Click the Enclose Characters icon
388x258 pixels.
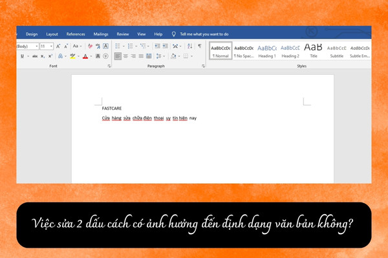105,56
